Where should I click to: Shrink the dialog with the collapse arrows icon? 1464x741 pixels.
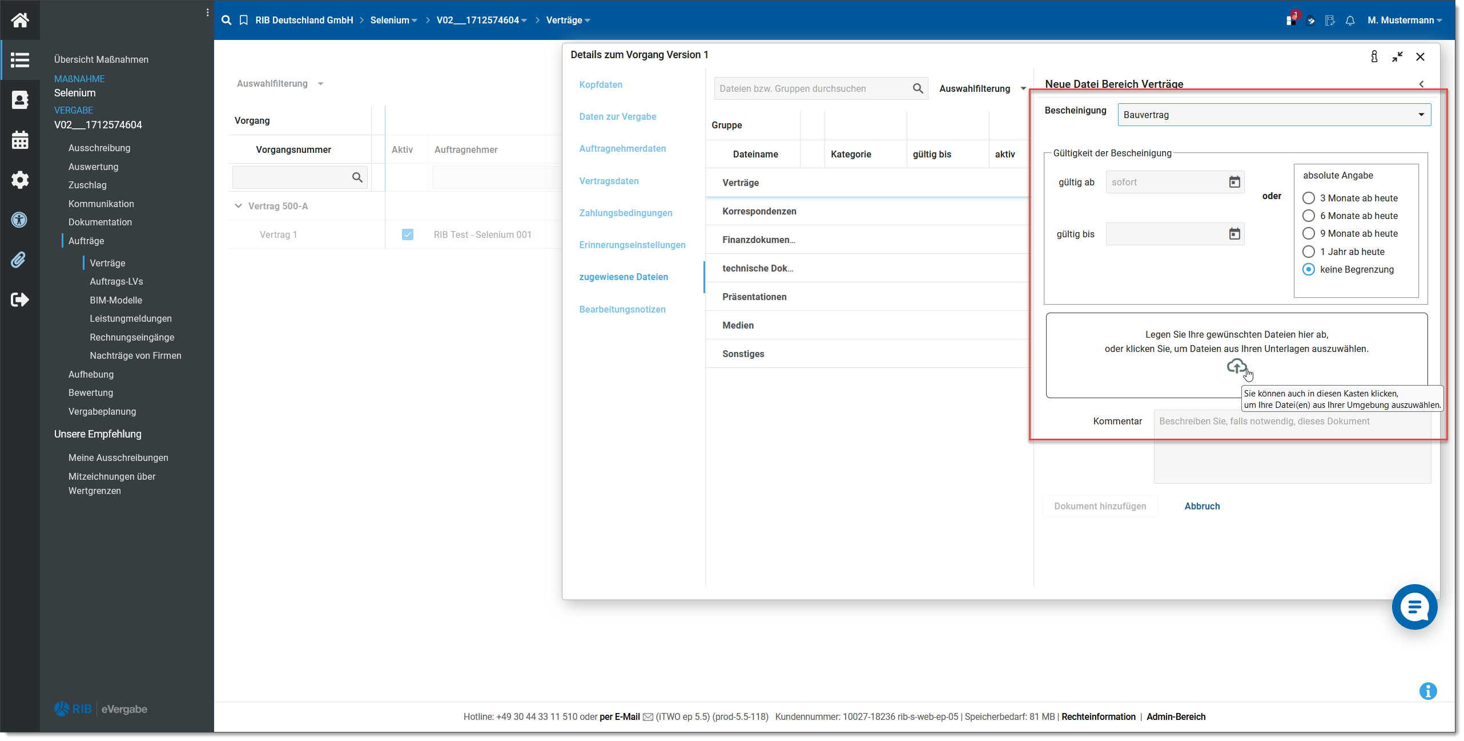[1397, 56]
